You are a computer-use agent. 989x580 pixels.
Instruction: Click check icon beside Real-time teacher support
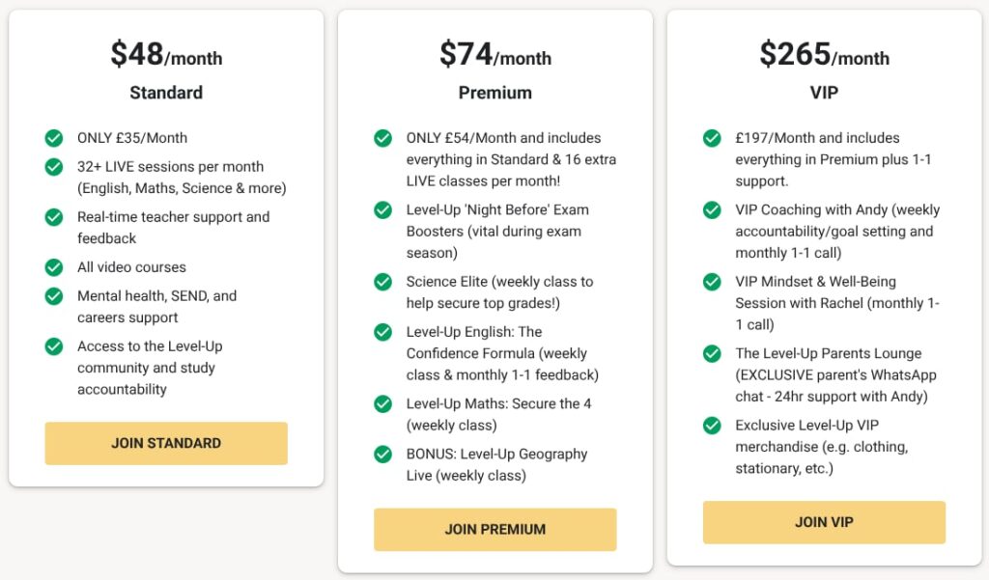pyautogui.click(x=54, y=217)
